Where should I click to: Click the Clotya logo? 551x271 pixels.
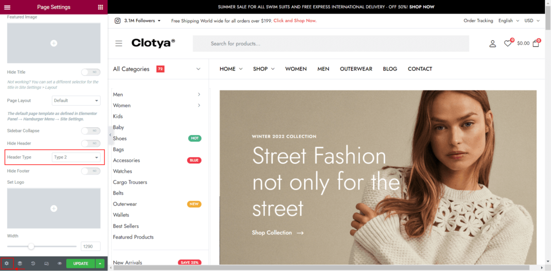pos(153,43)
